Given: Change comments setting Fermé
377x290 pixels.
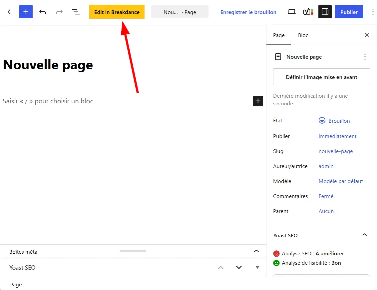Looking at the screenshot, I should click(x=326, y=196).
